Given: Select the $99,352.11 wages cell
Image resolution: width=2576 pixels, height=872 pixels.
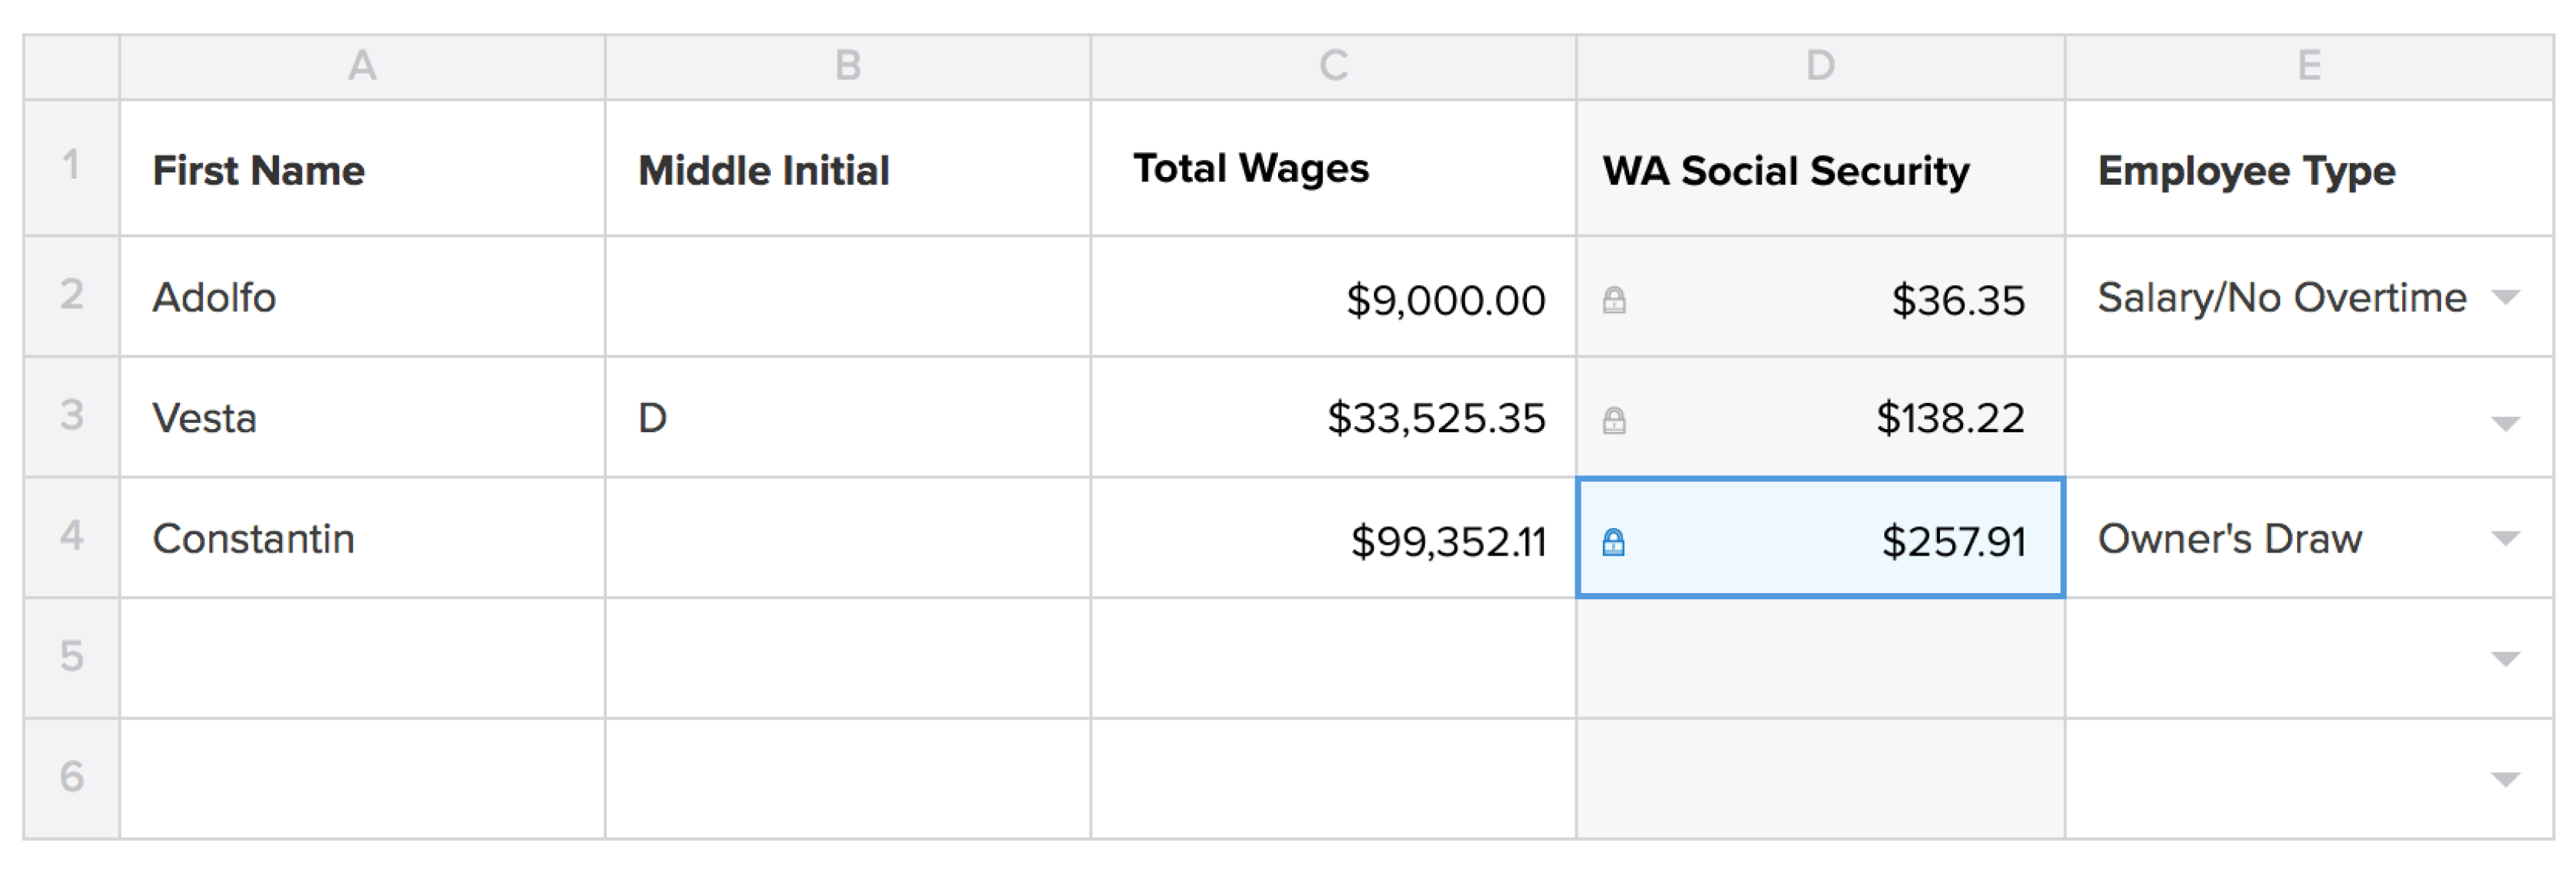Looking at the screenshot, I should click(1333, 540).
